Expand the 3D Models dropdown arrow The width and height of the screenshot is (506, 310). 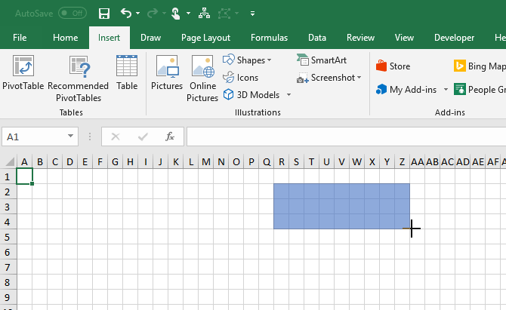click(288, 95)
